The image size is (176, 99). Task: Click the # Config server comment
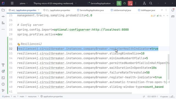pos(30,25)
